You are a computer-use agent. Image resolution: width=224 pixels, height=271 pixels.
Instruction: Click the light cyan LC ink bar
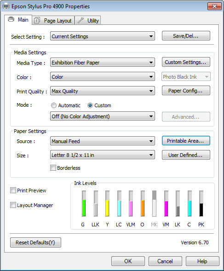(119, 203)
